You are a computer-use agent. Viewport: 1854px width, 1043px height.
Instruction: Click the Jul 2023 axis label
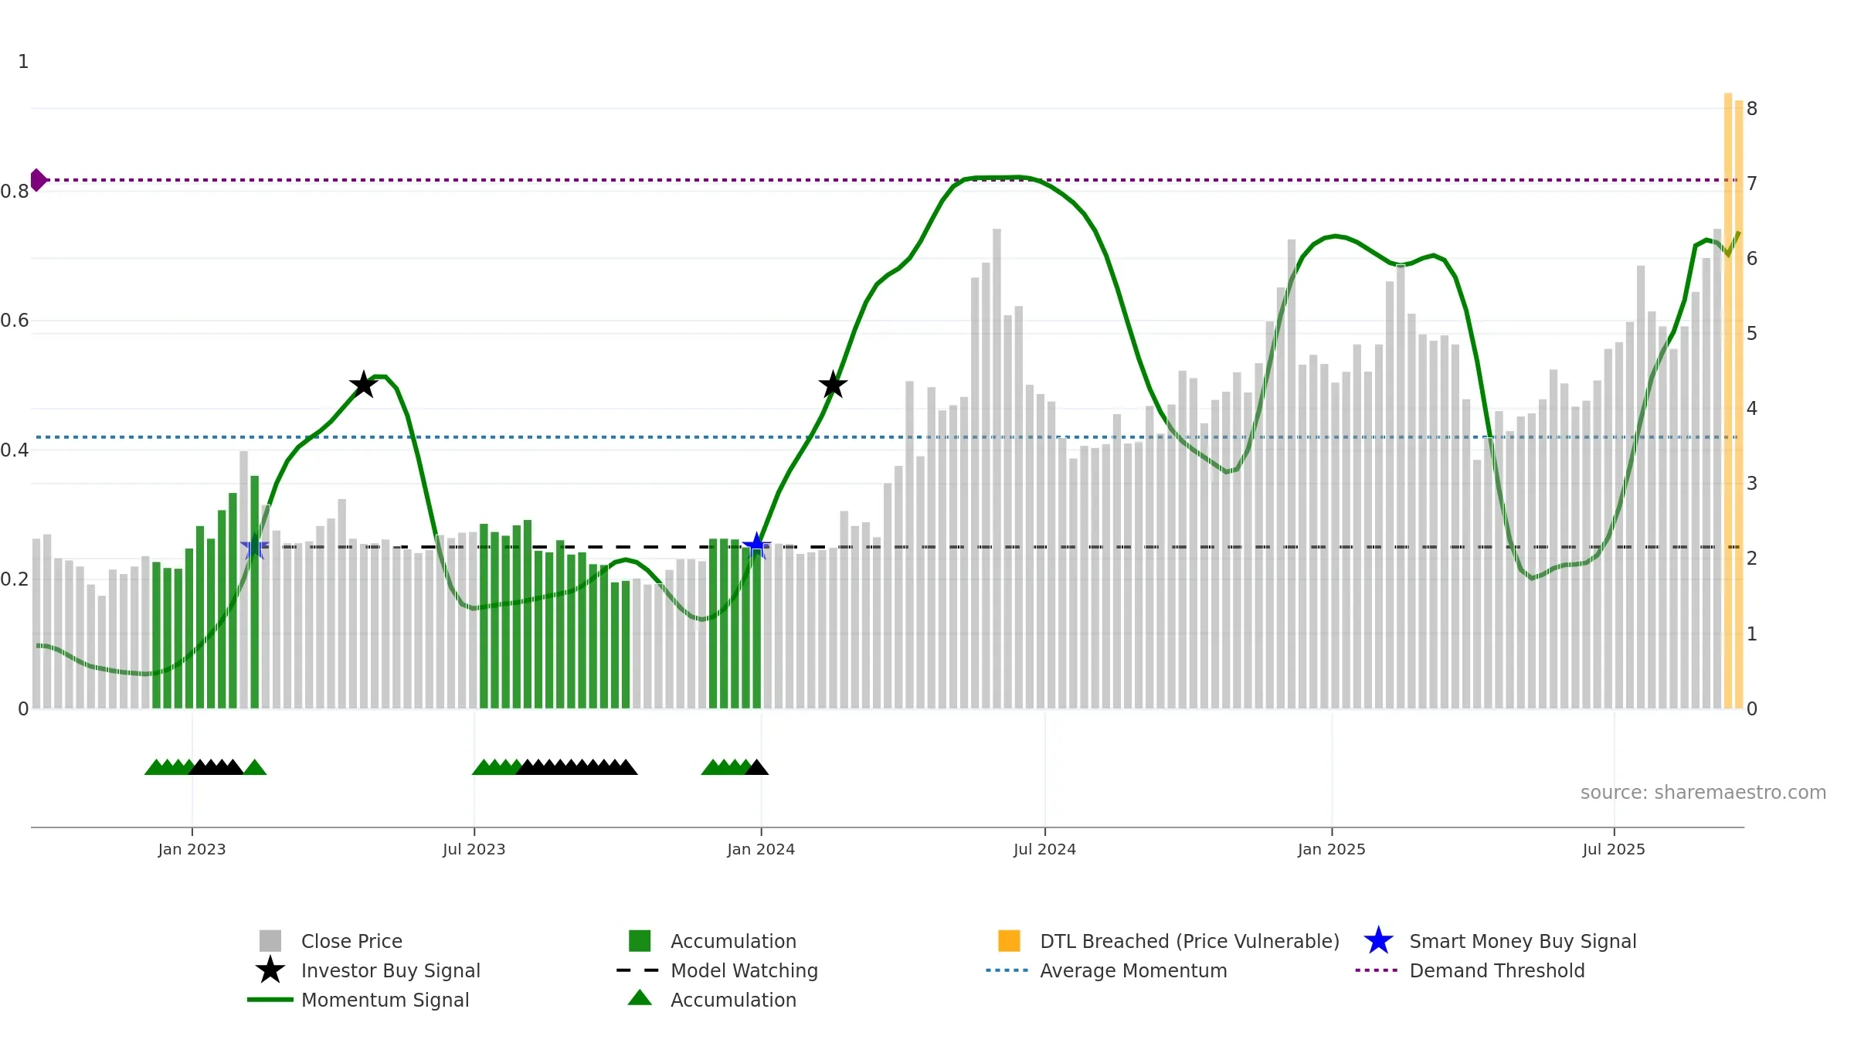pos(474,850)
